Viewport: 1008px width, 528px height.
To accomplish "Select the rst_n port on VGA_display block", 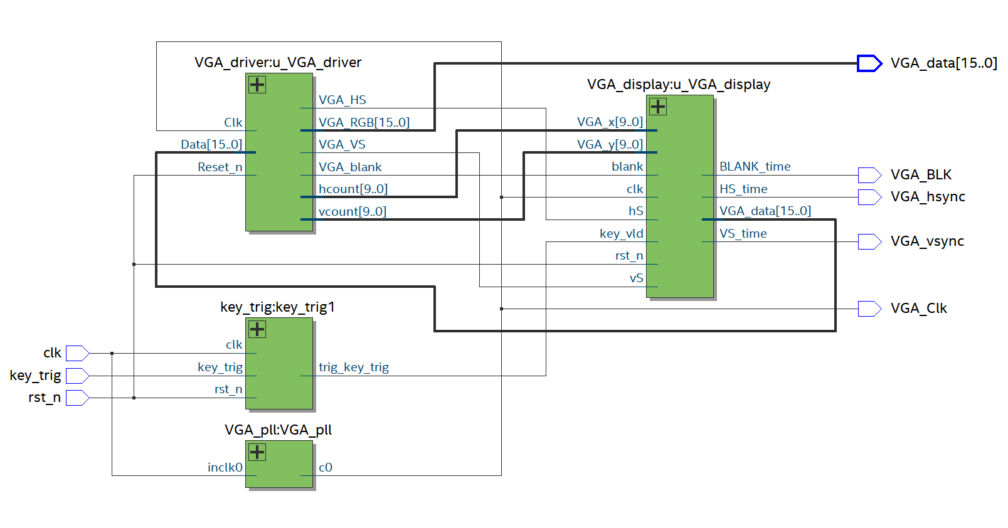I will click(x=629, y=255).
